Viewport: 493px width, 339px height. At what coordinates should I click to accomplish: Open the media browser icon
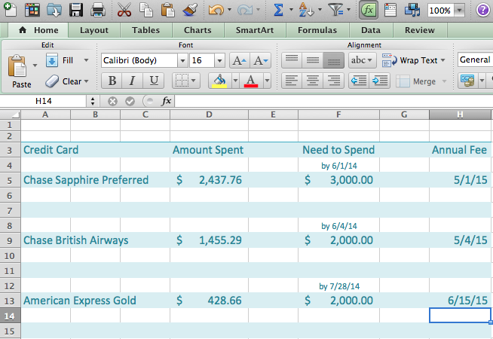(412, 10)
